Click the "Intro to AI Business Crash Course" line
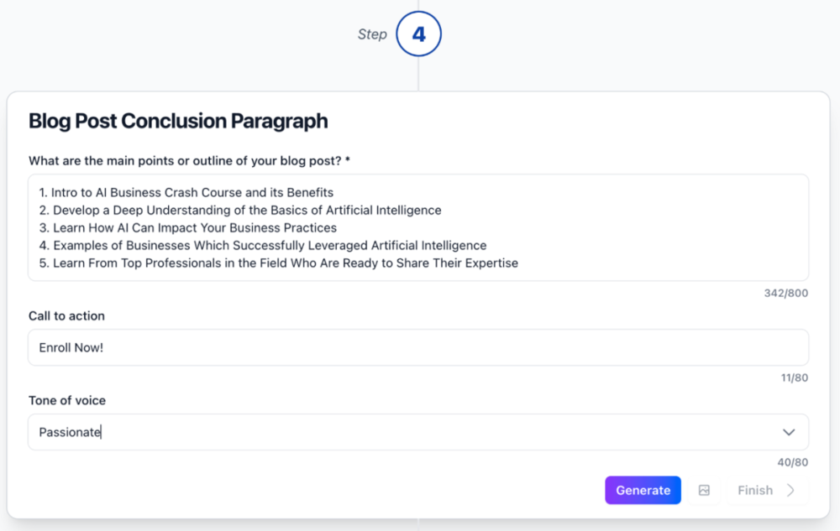840x531 pixels. pos(186,192)
